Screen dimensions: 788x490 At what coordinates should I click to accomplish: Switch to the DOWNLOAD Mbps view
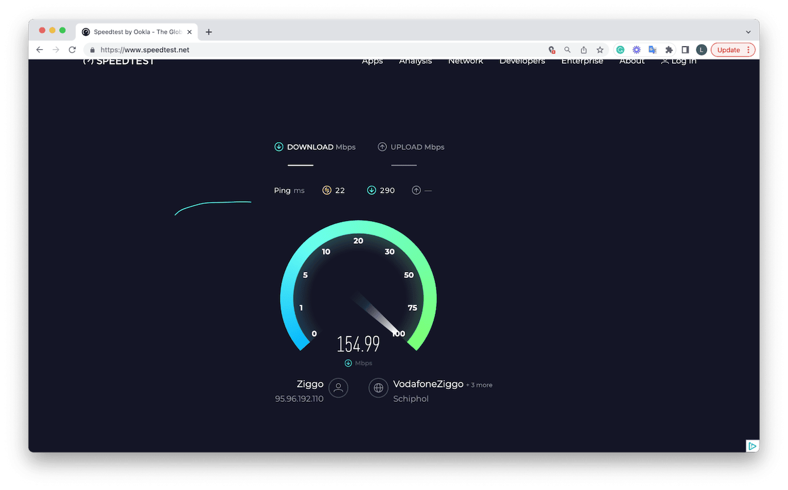pyautogui.click(x=315, y=146)
